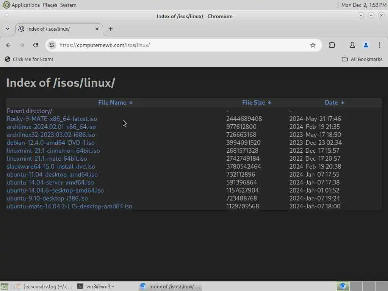Viewport: 388px width, 291px height.
Task: Switch to vm3@vm3 terminal in taskbar
Action: point(96,286)
